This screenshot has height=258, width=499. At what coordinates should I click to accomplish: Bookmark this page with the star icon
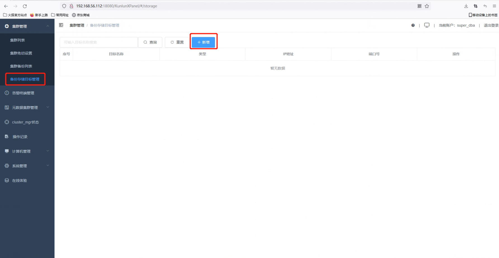[427, 6]
